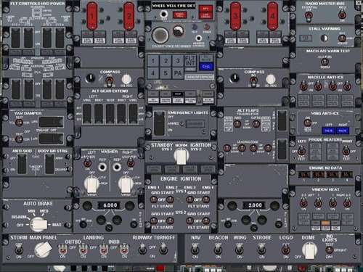This screenshot has height=272, width=363.
Task: Pull engine 4 red fire handle
Action: [272, 16]
